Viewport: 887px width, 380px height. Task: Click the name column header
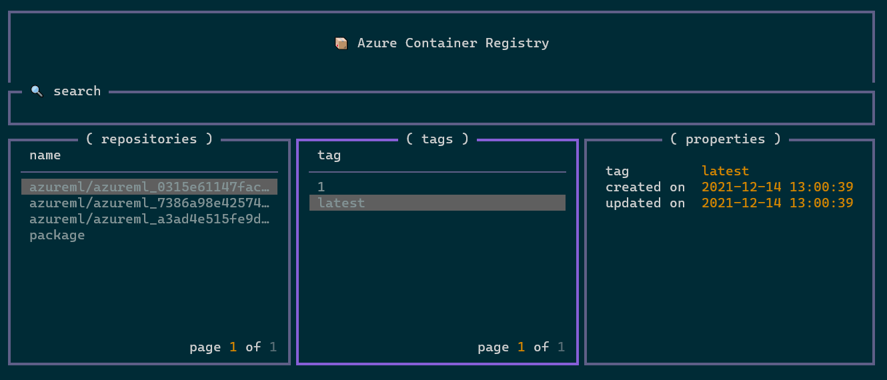point(45,155)
